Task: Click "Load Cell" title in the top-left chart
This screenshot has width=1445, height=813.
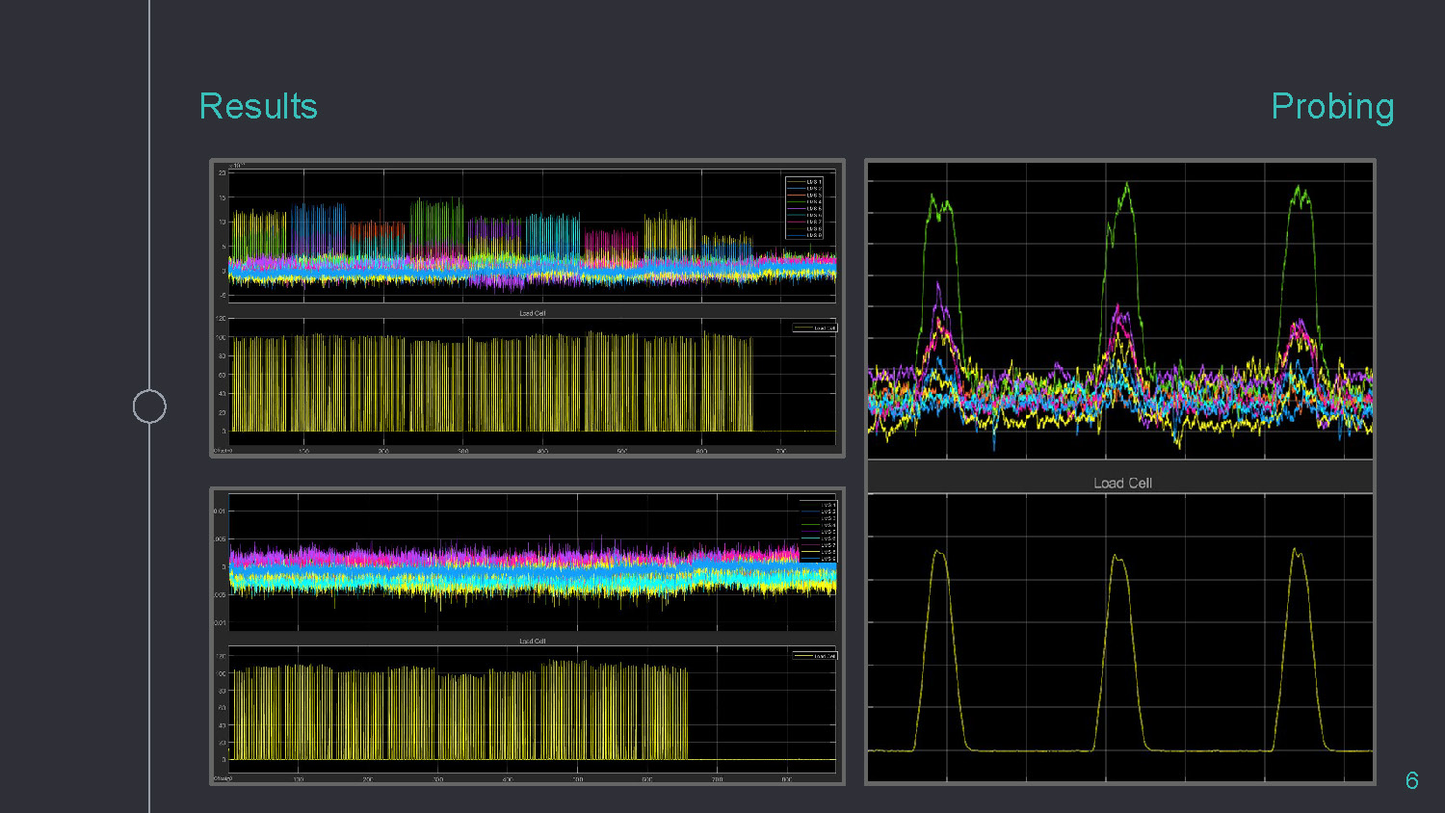Action: (532, 313)
